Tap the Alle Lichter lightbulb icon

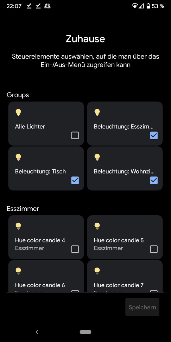pyautogui.click(x=18, y=112)
